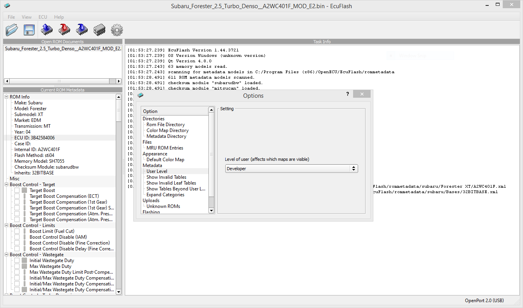The image size is (523, 308).
Task: Tick Boost Control Disable Delay (Fine Corre... checkbox
Action: click(17, 249)
